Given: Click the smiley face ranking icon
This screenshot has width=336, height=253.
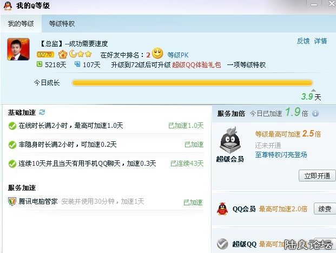Looking at the screenshot, I should 157,54.
